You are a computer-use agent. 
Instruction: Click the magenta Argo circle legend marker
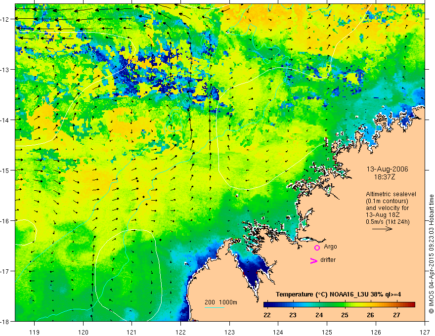[317, 248]
